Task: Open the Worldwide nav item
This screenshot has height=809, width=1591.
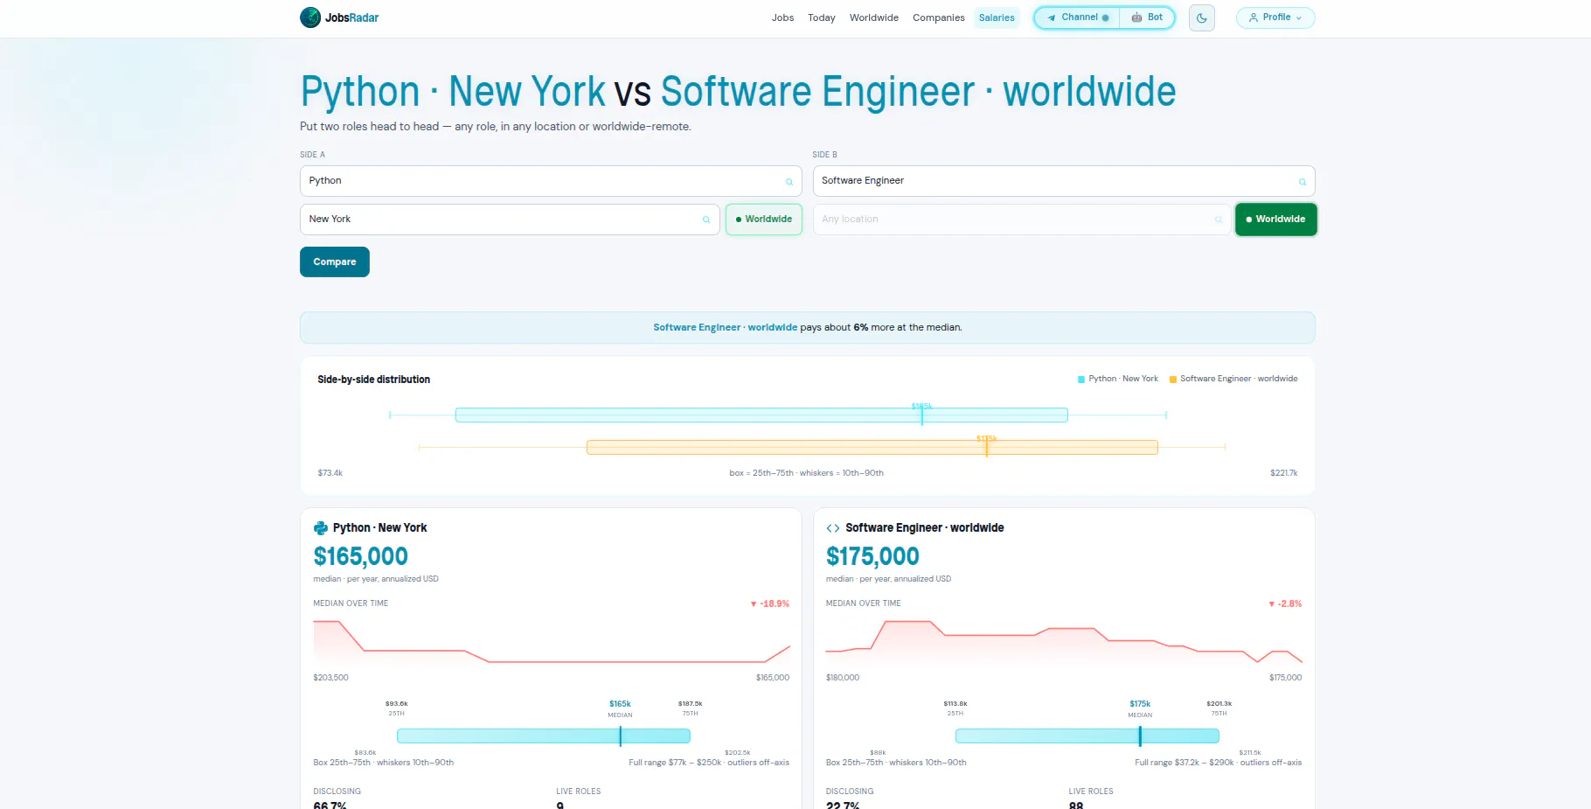Action: click(x=874, y=17)
